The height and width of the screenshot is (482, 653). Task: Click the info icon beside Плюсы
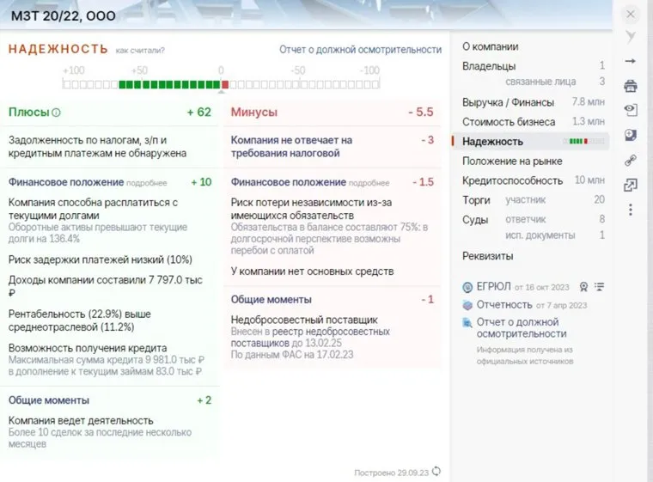point(57,113)
